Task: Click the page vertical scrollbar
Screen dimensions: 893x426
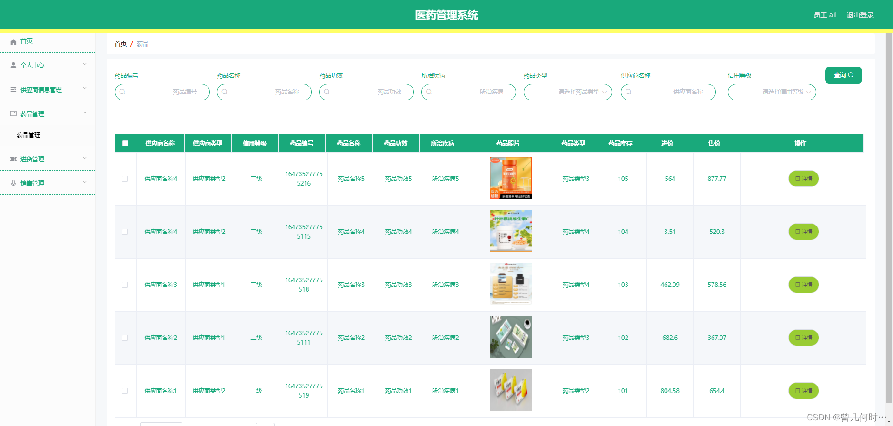Action: 889,217
